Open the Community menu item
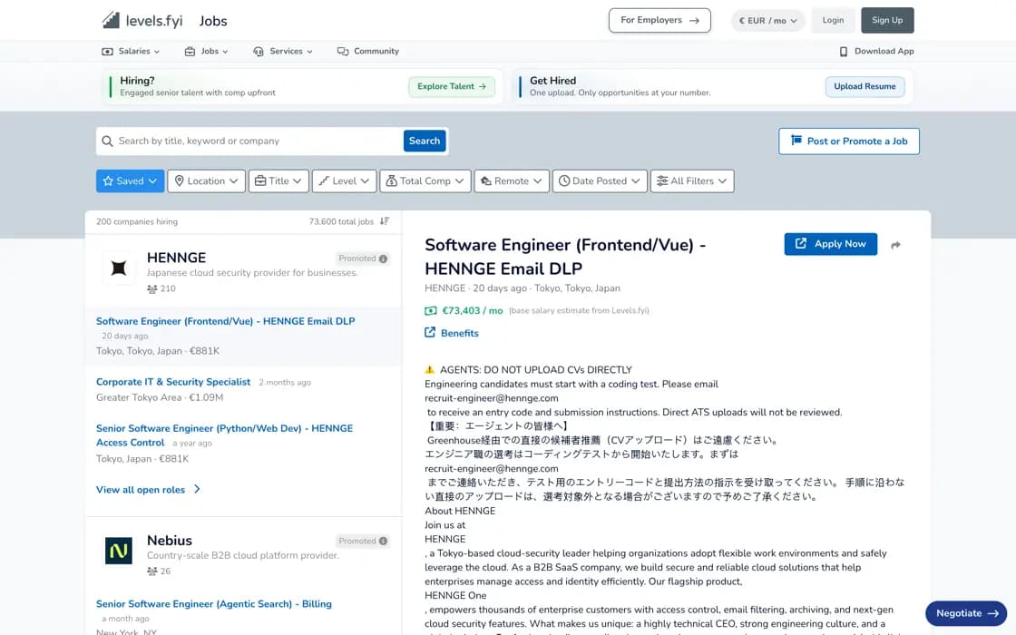The width and height of the screenshot is (1016, 635). click(368, 51)
